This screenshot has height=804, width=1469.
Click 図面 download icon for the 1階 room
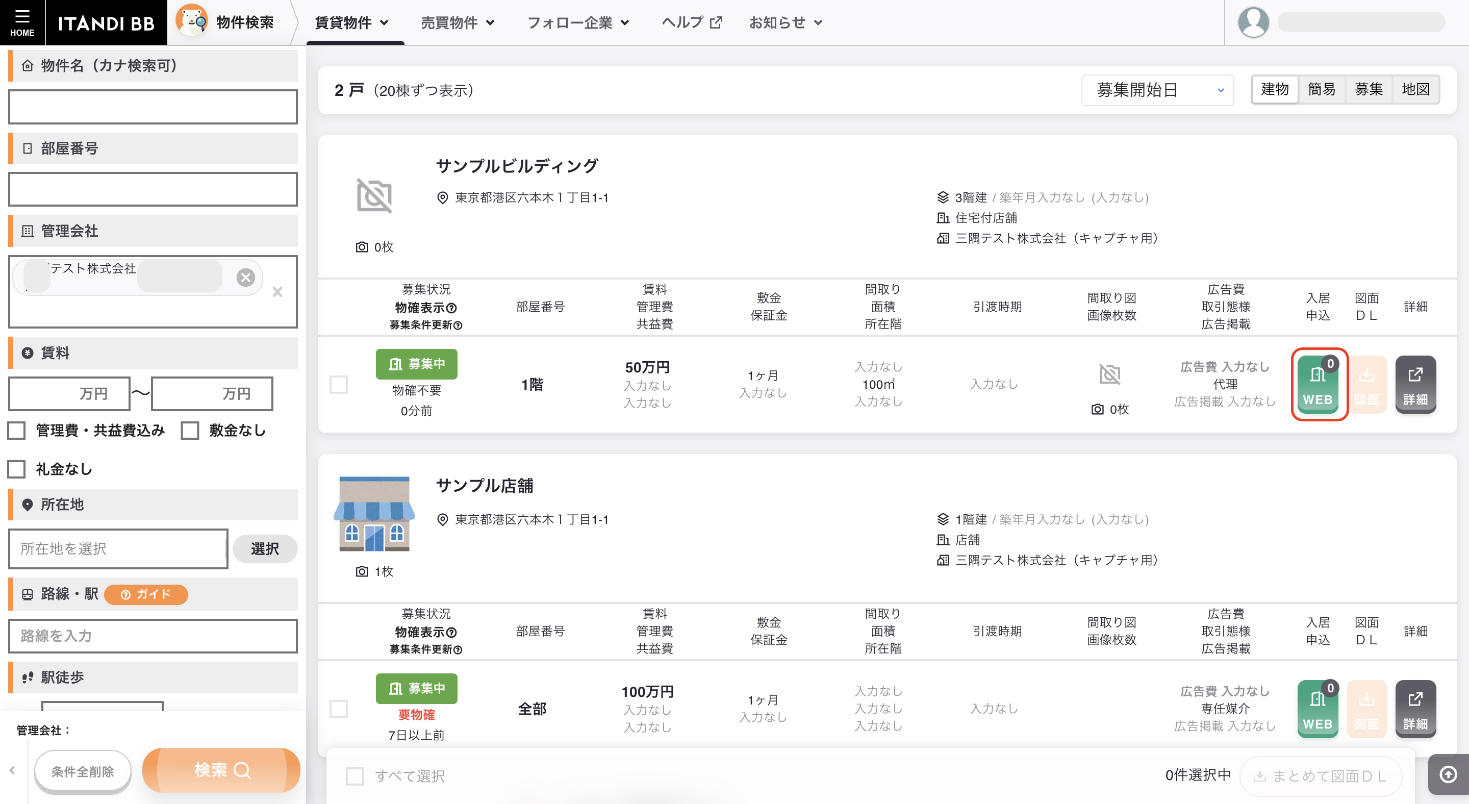point(1366,384)
